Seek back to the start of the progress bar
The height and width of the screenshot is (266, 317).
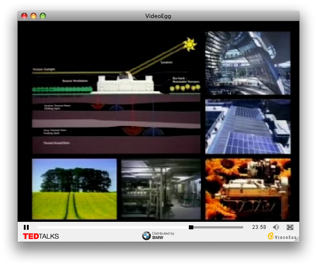click(x=38, y=227)
